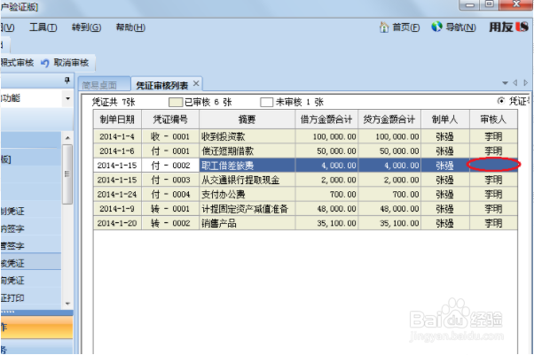Close the 凭证审核列表 tab with its X
534x355 pixels.
196,83
